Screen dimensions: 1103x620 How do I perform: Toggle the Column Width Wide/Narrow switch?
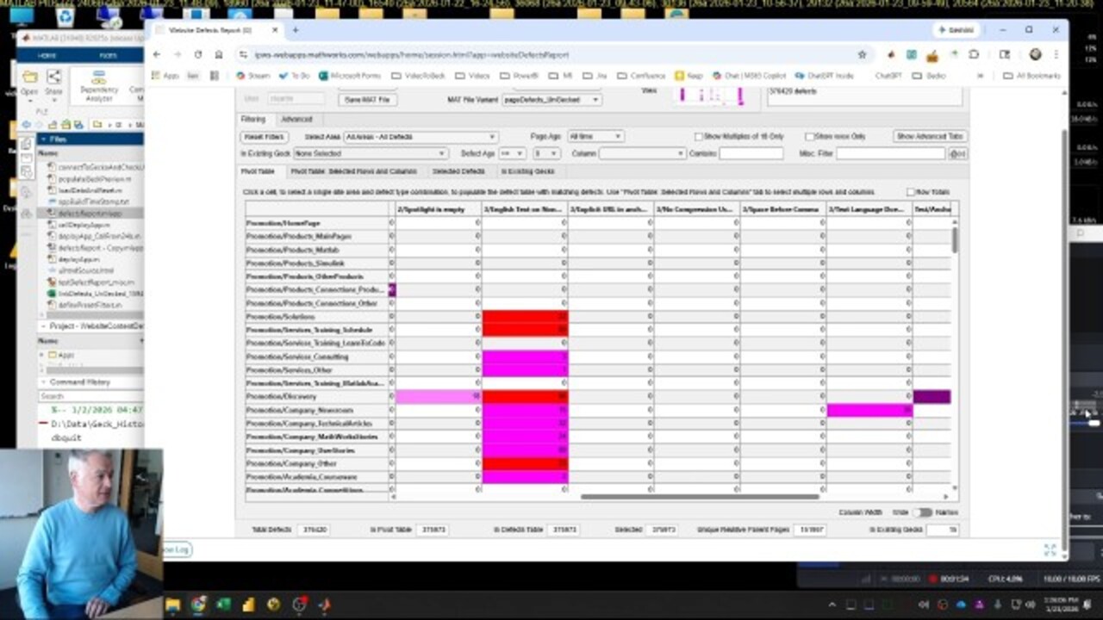point(922,512)
